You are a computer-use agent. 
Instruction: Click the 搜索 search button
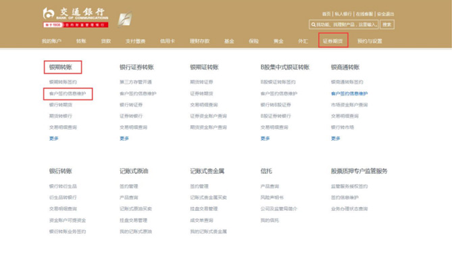pos(387,24)
